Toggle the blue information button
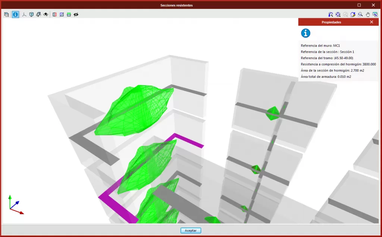Image resolution: width=382 pixels, height=237 pixels. pyautogui.click(x=15, y=15)
